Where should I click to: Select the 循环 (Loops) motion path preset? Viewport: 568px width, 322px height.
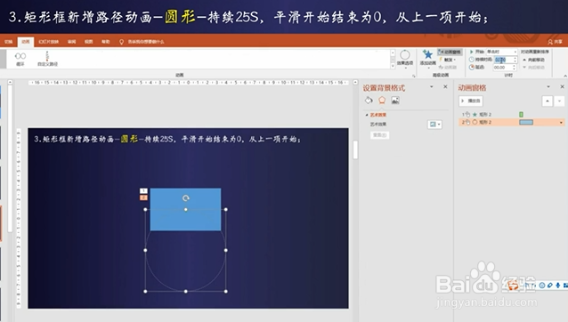click(20, 59)
